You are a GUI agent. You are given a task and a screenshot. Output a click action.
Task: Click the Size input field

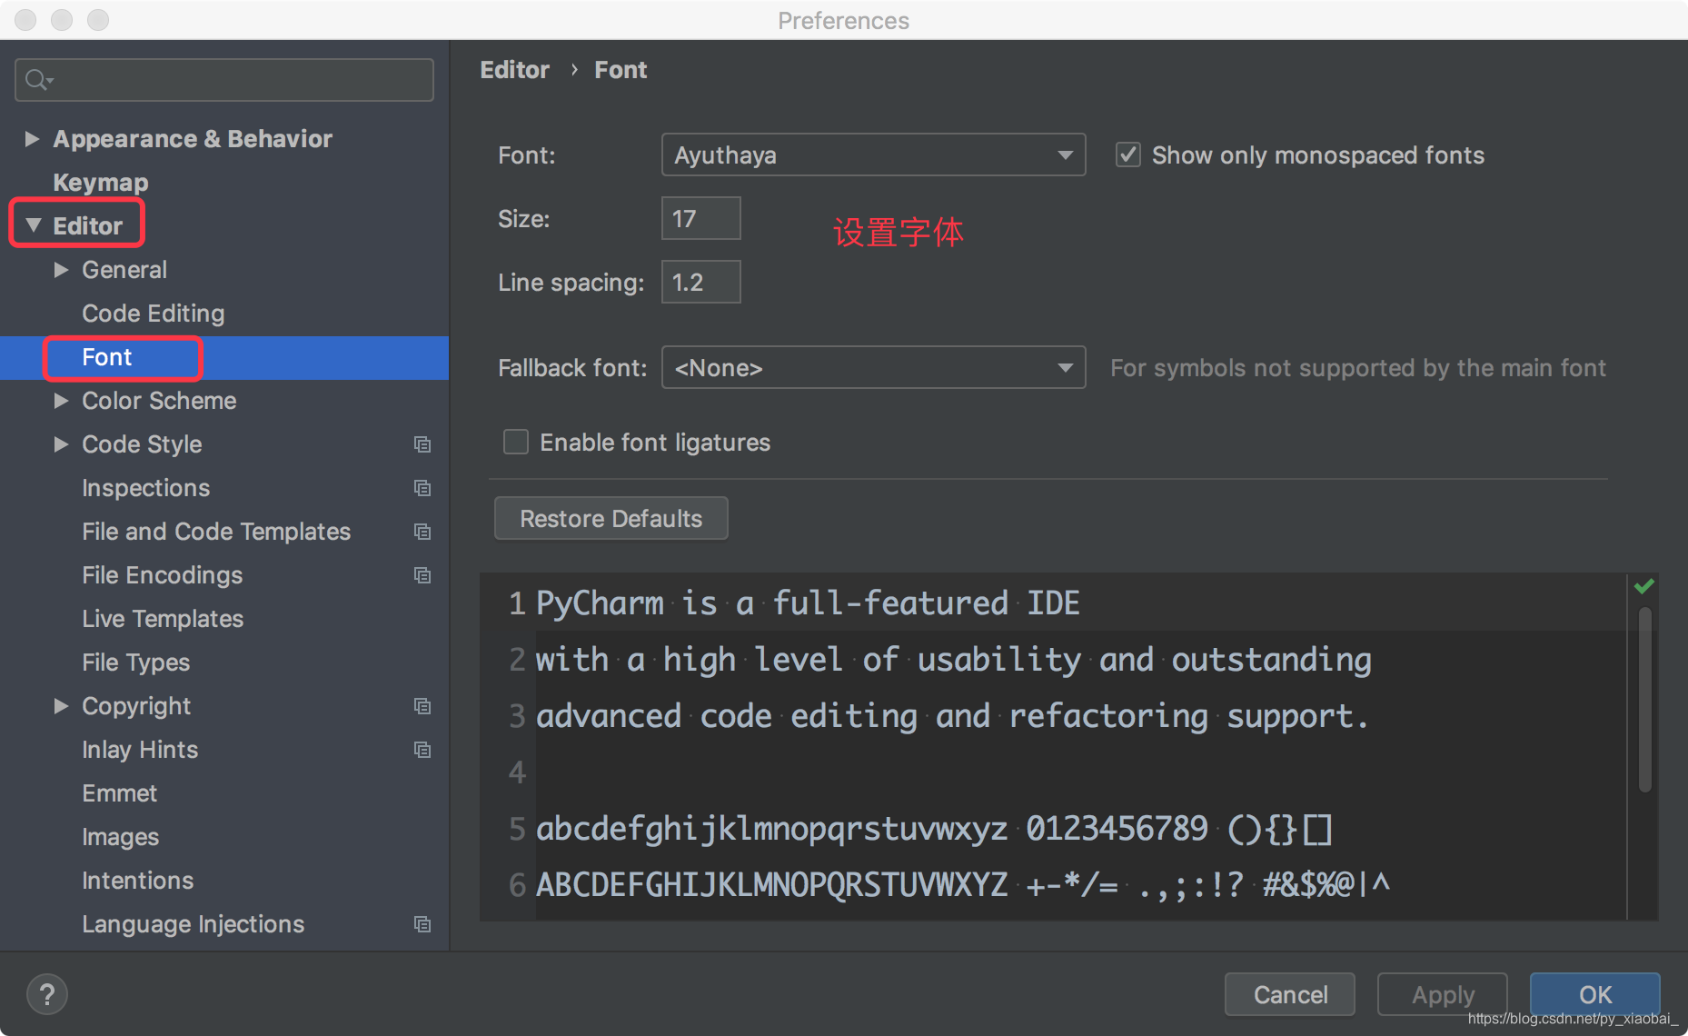(x=701, y=218)
